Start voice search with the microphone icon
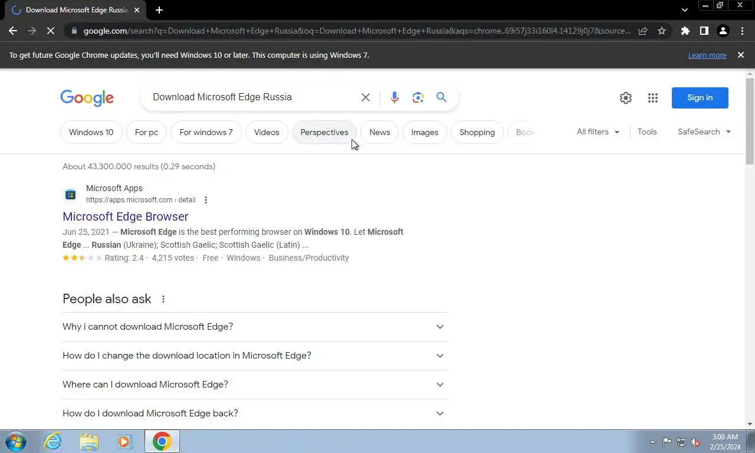755x453 pixels. pyautogui.click(x=395, y=97)
